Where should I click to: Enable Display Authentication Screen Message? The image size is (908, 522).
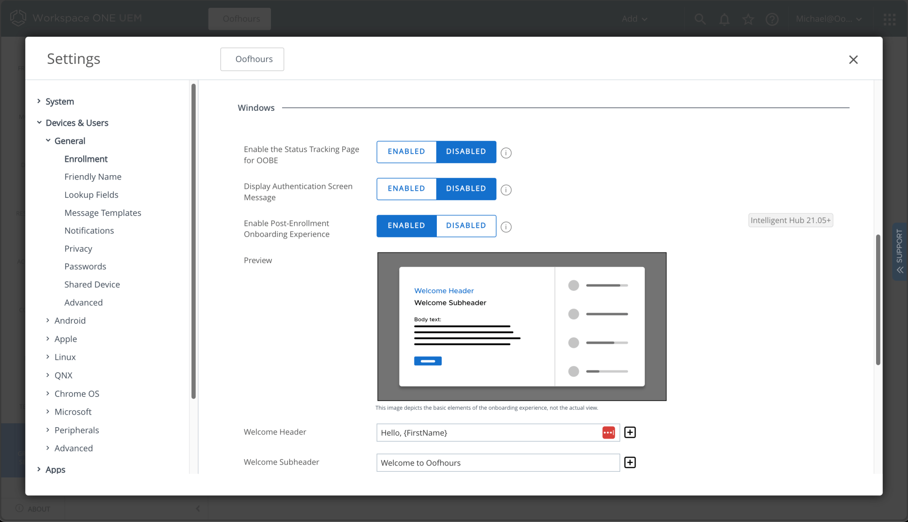[406, 189]
